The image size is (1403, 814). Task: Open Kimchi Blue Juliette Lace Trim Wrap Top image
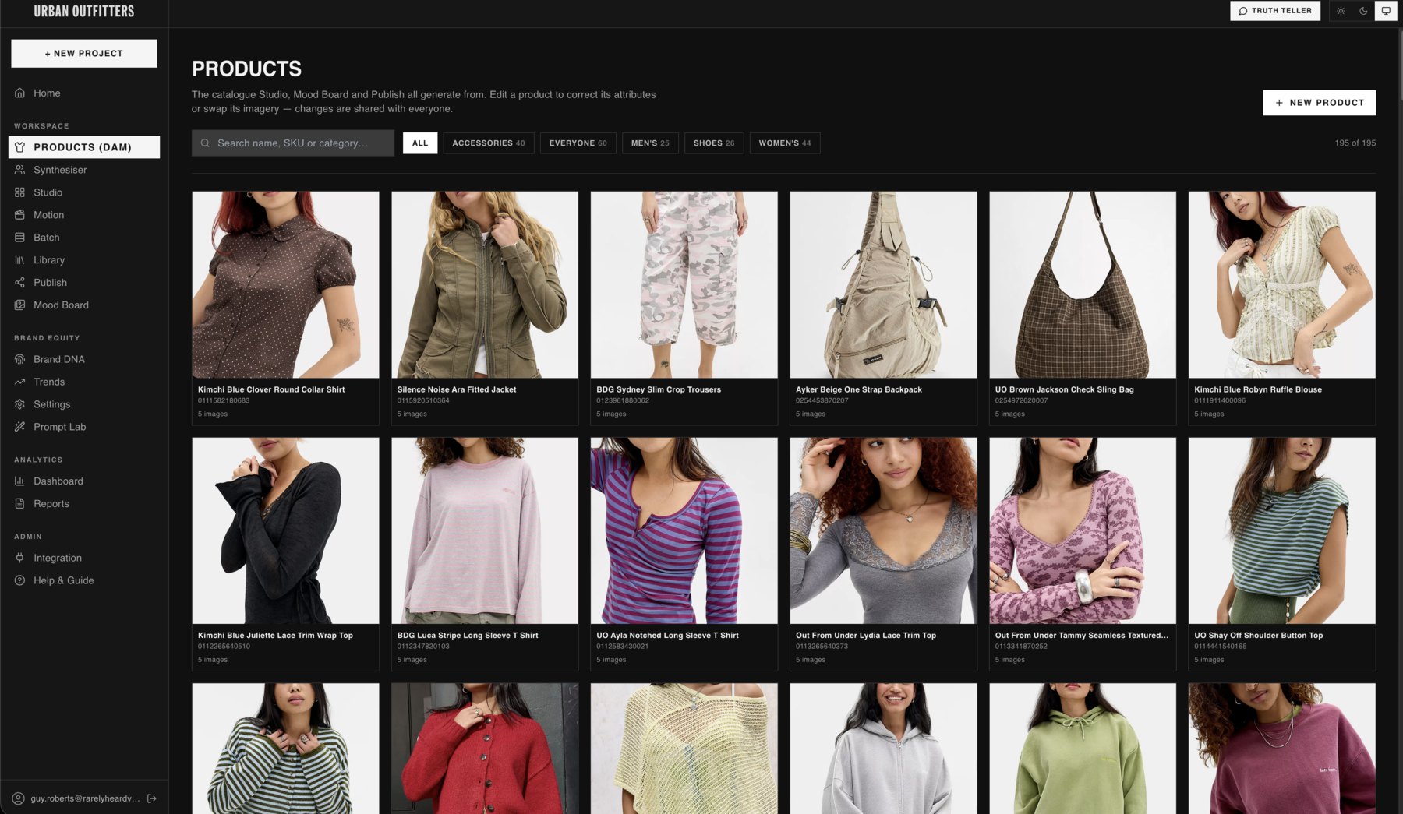[285, 530]
